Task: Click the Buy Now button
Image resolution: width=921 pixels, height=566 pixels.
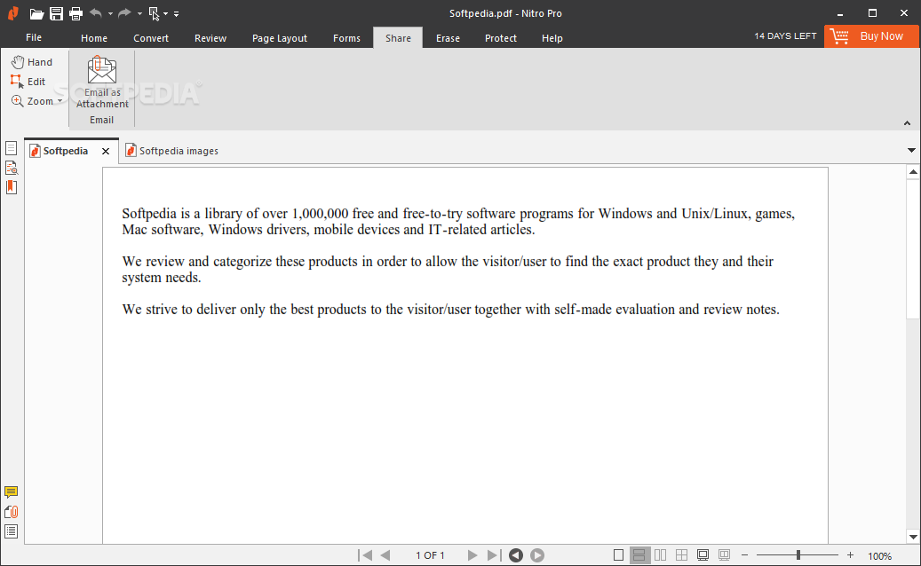Action: [871, 36]
